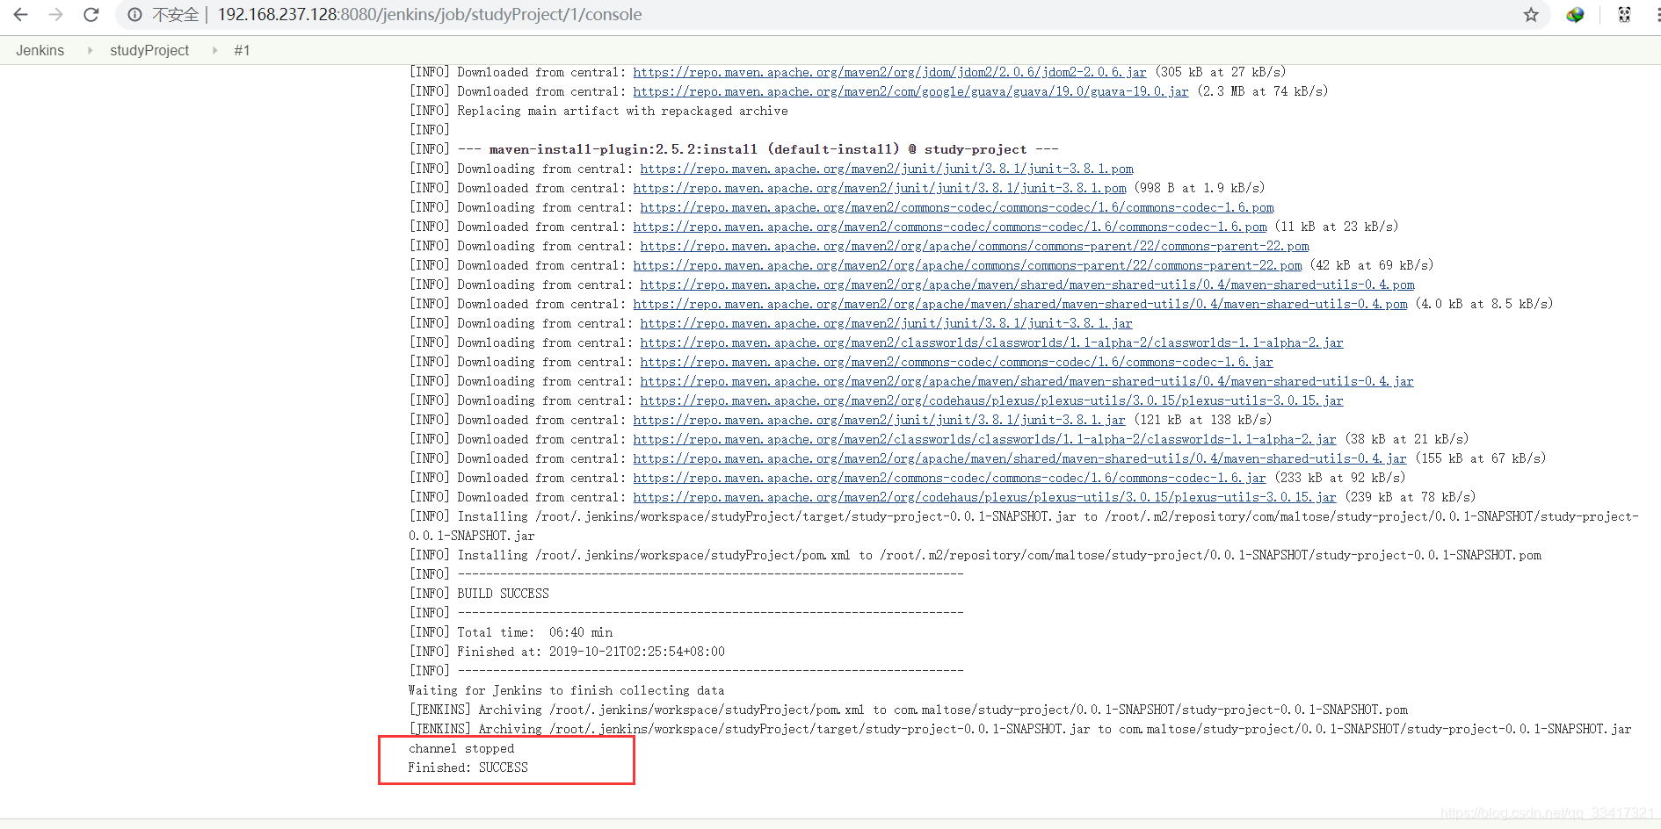1661x829 pixels.
Task: Expand the arrow after Jenkins breadcrumb
Action: (x=90, y=51)
